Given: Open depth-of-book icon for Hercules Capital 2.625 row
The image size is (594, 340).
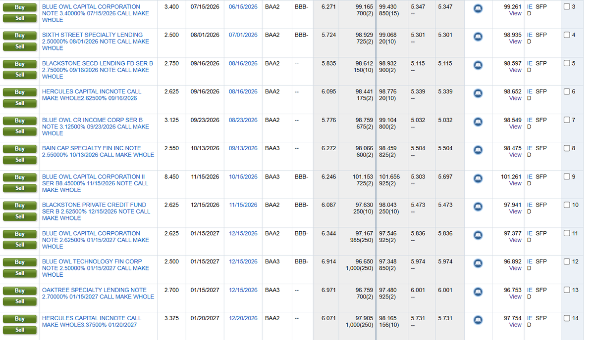Looking at the screenshot, I should (478, 94).
